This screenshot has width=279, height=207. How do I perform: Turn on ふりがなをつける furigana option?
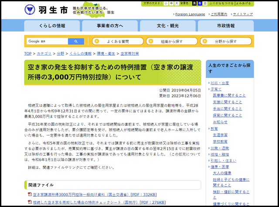click(221, 3)
